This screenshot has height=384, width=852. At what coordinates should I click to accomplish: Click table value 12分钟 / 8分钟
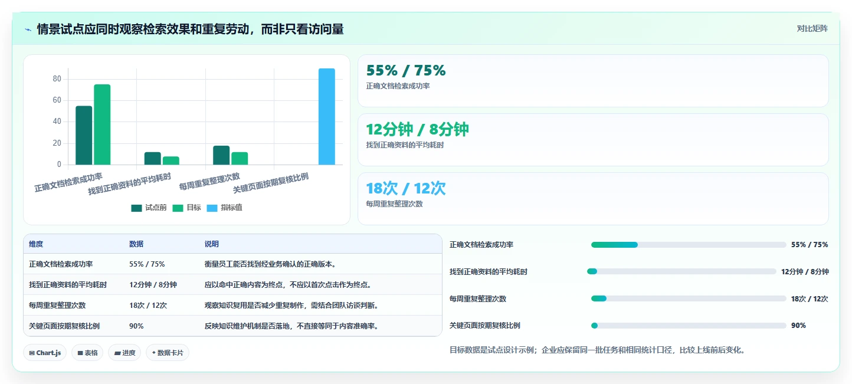pyautogui.click(x=153, y=285)
